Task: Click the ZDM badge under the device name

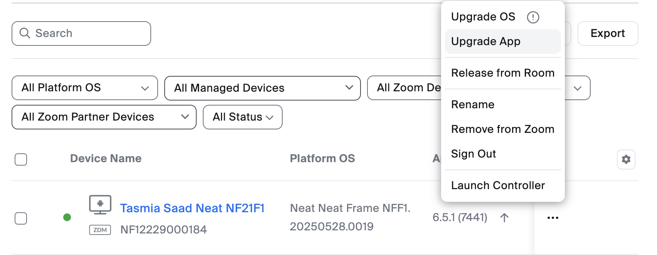Action: point(100,230)
